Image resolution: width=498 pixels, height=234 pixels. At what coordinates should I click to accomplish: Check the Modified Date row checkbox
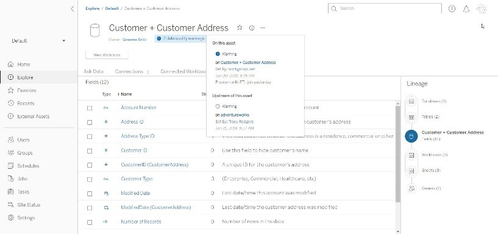click(x=90, y=194)
